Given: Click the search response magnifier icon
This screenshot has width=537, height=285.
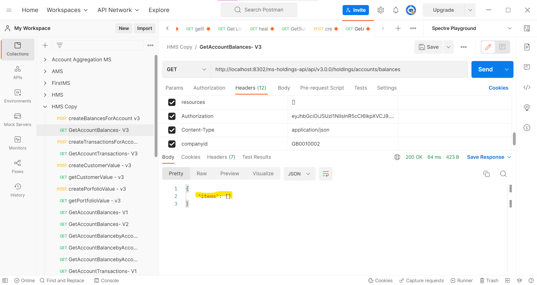Looking at the screenshot, I should pos(503,174).
